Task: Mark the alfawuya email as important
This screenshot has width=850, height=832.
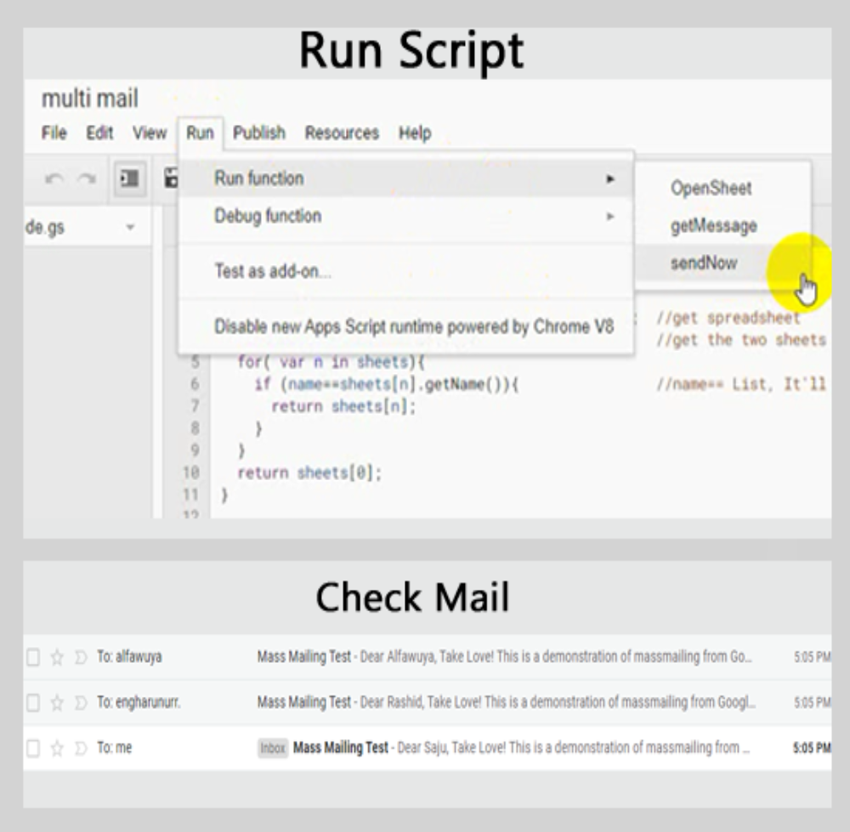Action: click(x=81, y=657)
